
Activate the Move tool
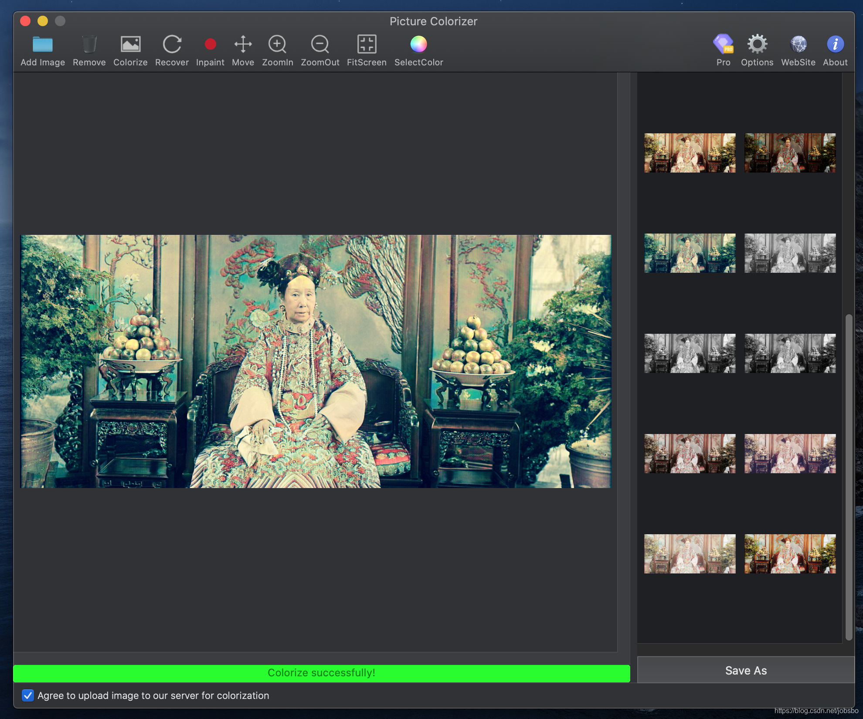click(x=243, y=44)
